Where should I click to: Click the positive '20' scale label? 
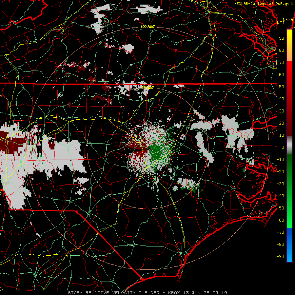282,123
